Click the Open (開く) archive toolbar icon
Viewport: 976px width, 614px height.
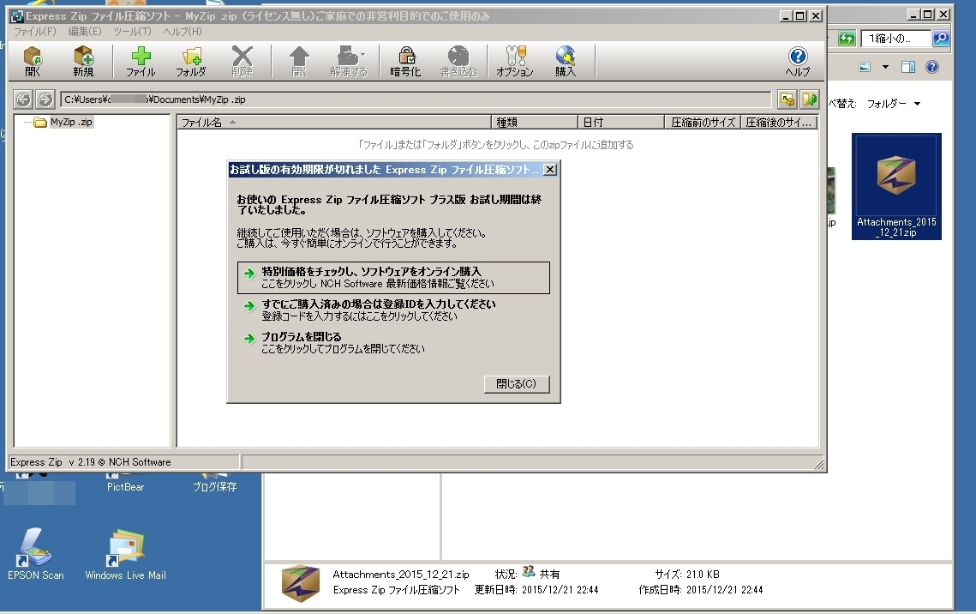pos(33,62)
